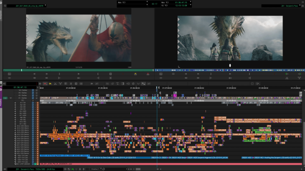Mute the A8 / BG track

pyautogui.click(x=38, y=117)
